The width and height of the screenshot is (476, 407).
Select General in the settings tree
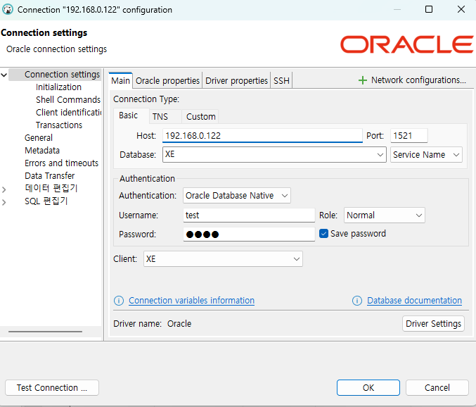tap(39, 138)
